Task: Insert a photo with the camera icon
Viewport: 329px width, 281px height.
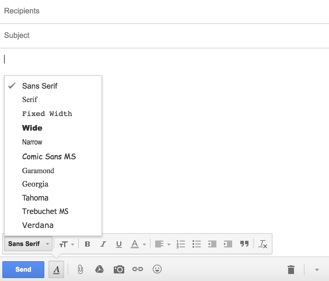Action: (x=119, y=269)
